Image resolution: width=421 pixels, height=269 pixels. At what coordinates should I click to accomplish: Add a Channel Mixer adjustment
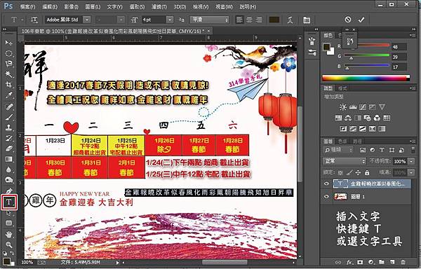[x=377, y=118]
